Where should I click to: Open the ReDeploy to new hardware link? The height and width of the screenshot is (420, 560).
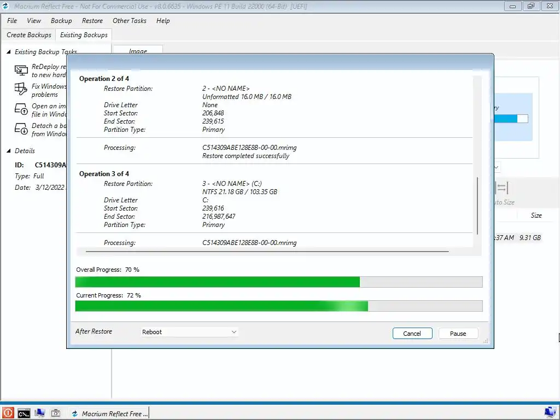pos(49,71)
